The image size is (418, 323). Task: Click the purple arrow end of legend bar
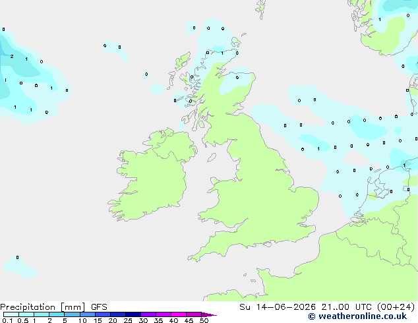coord(209,314)
